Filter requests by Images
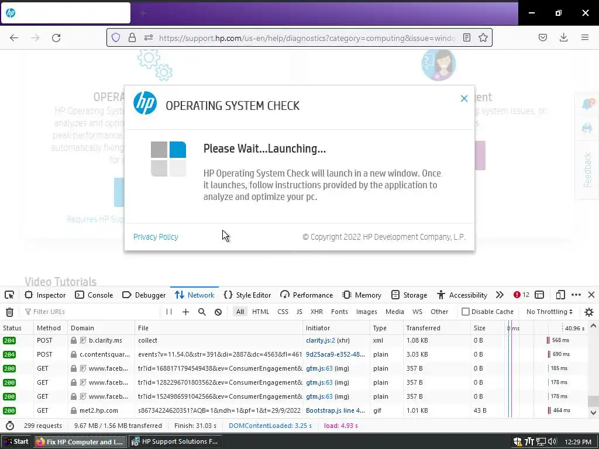 (367, 312)
